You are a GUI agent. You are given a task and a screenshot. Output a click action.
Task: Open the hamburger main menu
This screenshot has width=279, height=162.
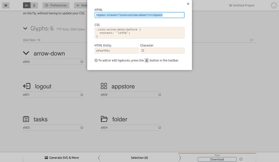[x=7, y=5]
